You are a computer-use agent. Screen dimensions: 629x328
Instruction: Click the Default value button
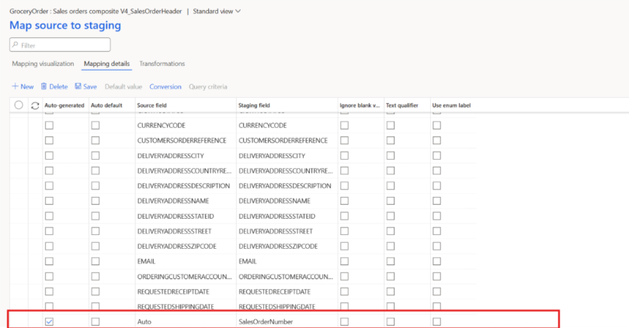pyautogui.click(x=123, y=87)
